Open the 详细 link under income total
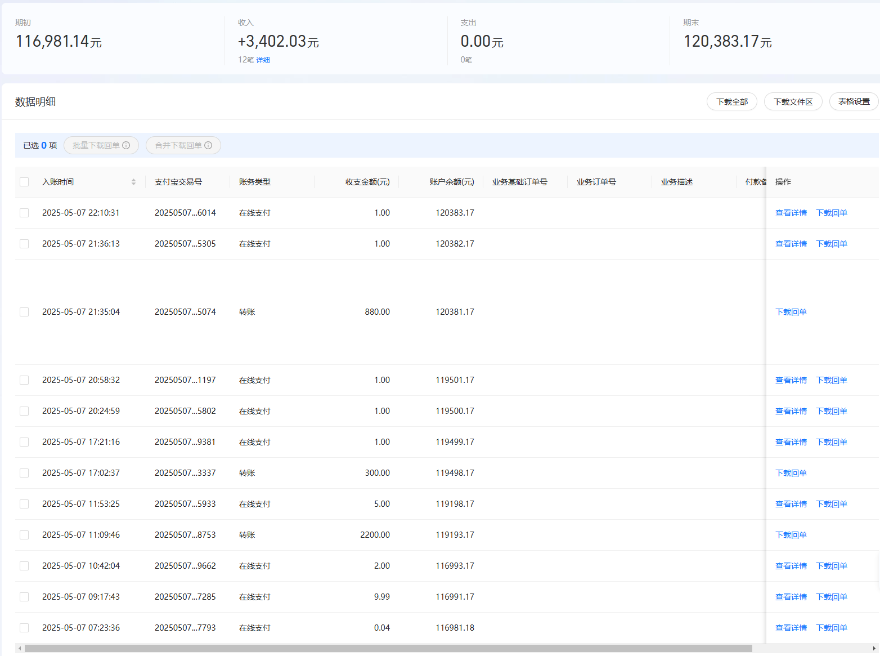Viewport: 880px width, 656px height. 263,60
